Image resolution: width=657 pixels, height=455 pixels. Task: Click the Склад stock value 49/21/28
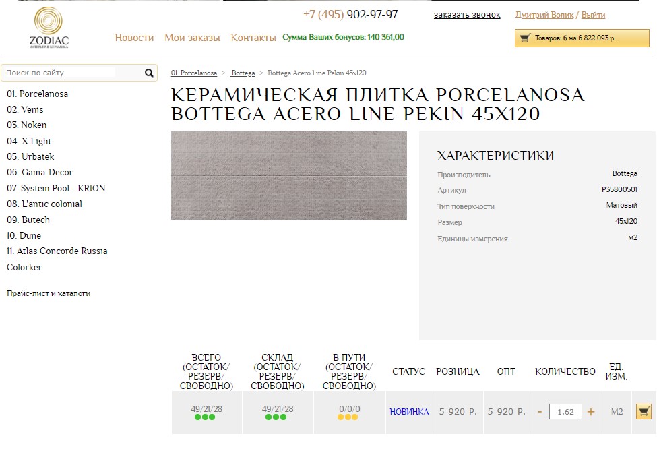click(278, 409)
